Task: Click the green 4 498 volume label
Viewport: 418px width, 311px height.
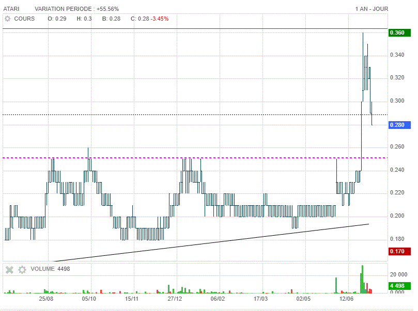Action: pyautogui.click(x=399, y=286)
